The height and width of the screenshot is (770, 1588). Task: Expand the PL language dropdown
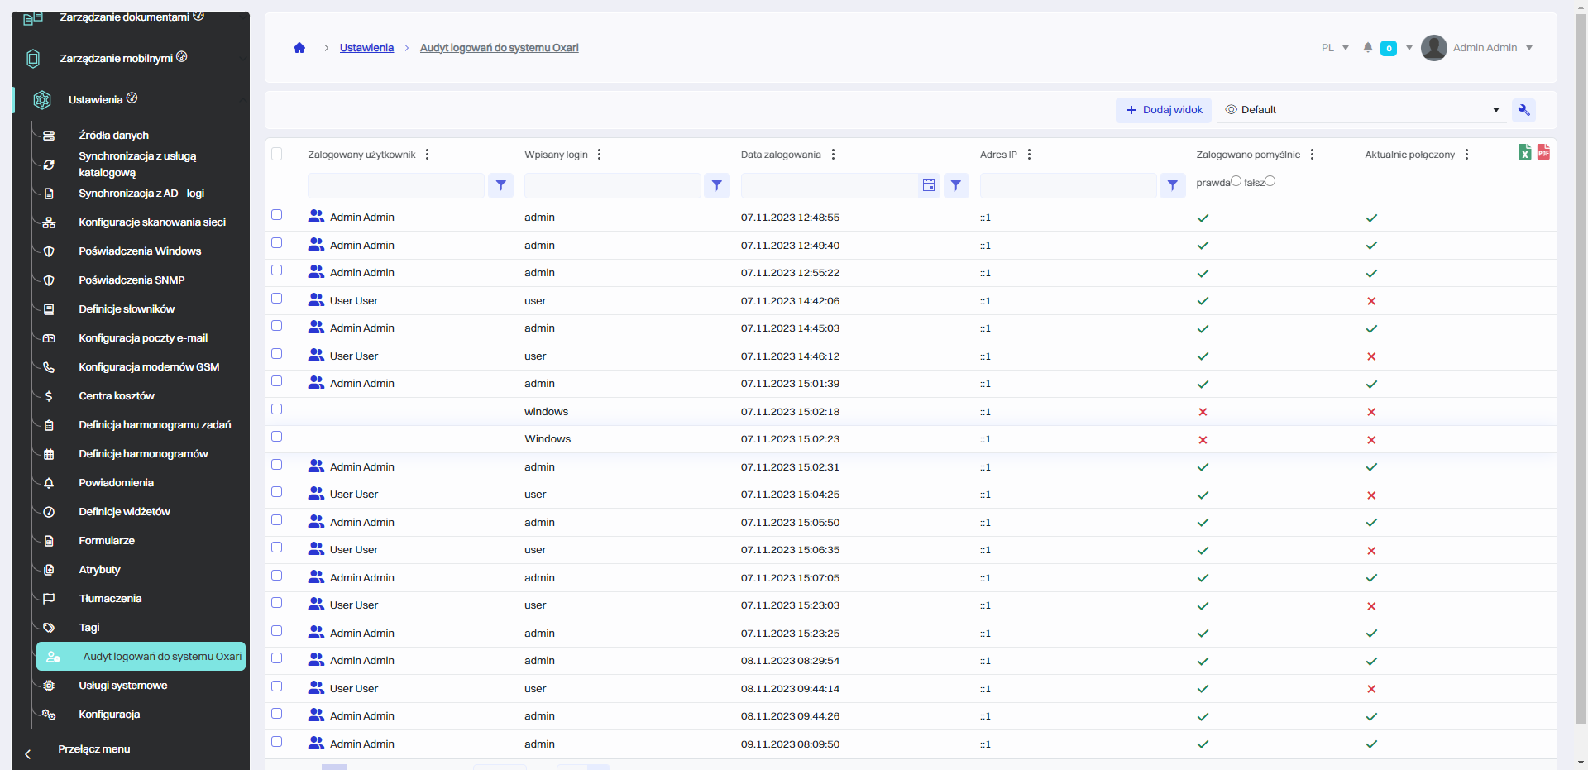pos(1335,48)
